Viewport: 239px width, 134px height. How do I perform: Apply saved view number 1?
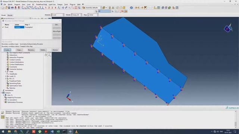click(46, 8)
